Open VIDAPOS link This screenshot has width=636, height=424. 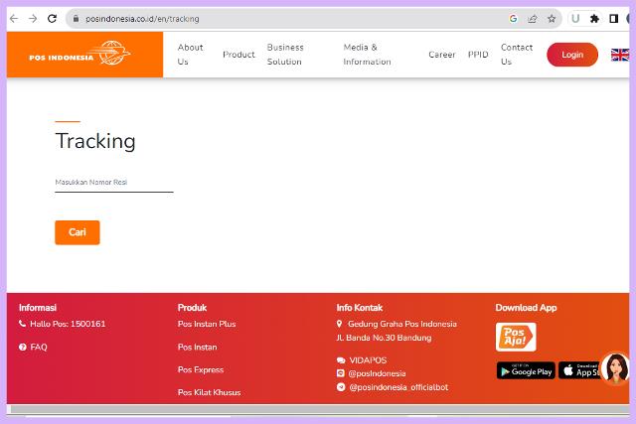[368, 360]
